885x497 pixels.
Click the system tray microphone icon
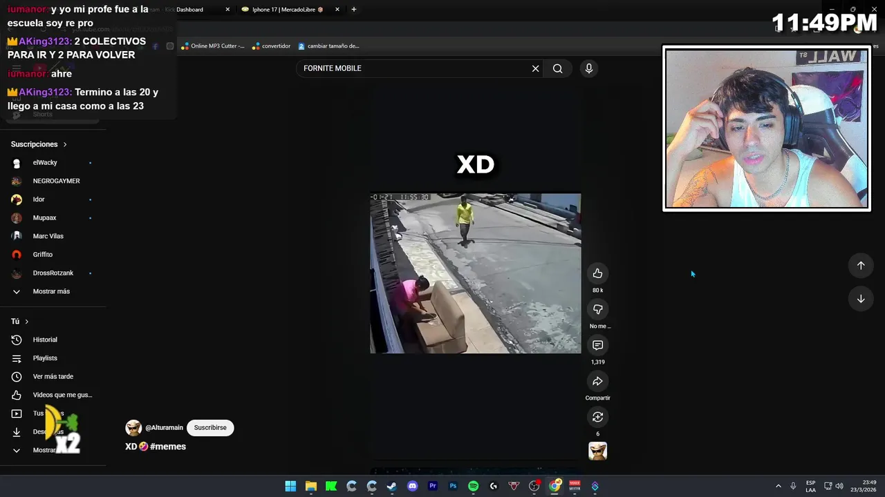click(x=793, y=486)
